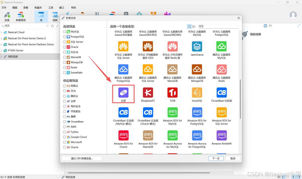Choose 腾讯云 云数据库 SQL Server icon
The width and height of the screenshot is (302, 179).
[x=148, y=70]
